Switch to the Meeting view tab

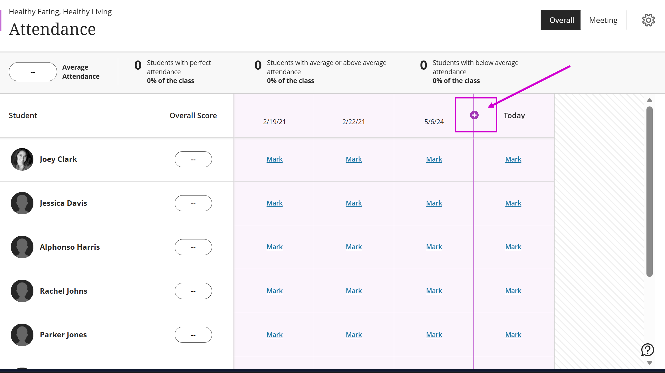point(603,20)
